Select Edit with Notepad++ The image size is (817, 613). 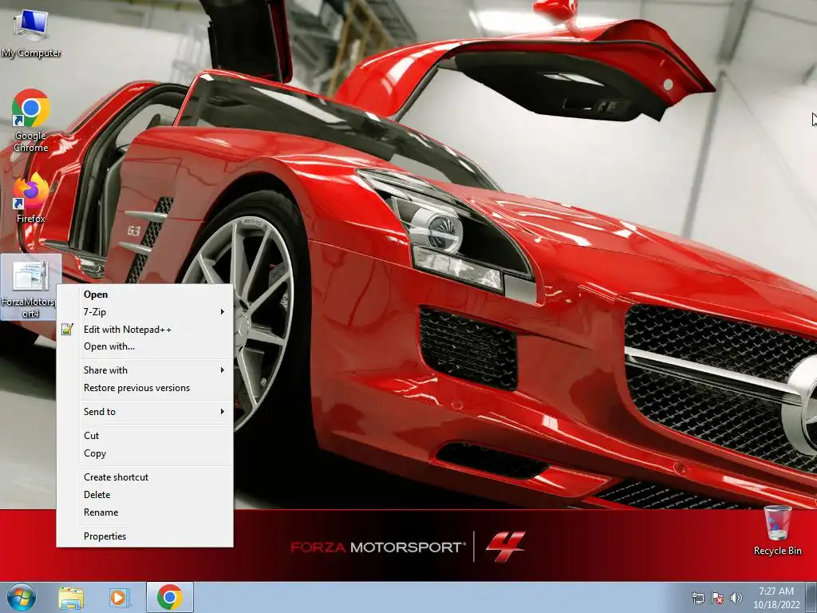145,330
